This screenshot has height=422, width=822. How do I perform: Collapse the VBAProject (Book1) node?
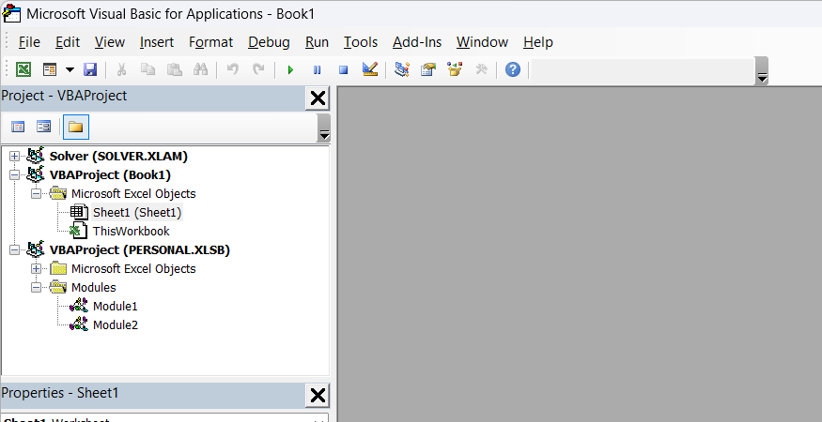pos(15,174)
